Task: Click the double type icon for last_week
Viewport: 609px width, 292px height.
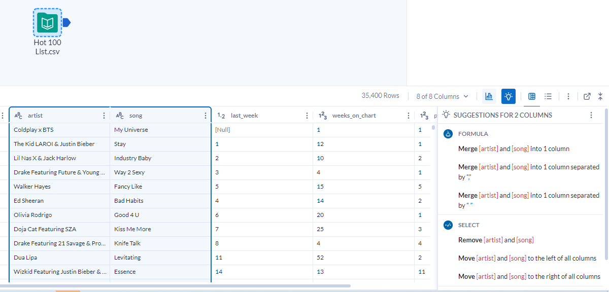Action: 221,116
